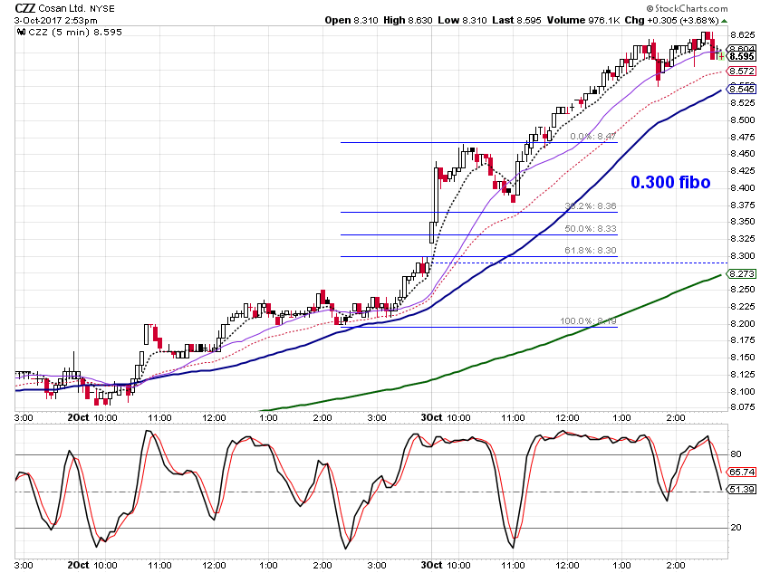Click the 8.400 price axis label
The height and width of the screenshot is (573, 770).
pyautogui.click(x=743, y=188)
